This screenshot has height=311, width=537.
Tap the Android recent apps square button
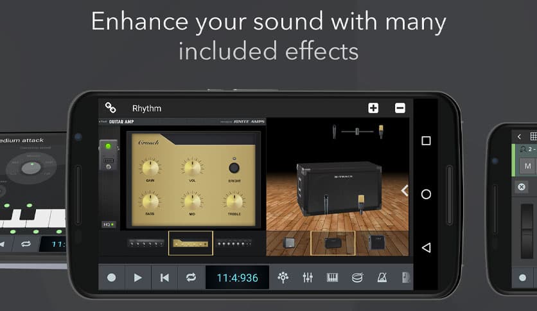pyautogui.click(x=426, y=141)
